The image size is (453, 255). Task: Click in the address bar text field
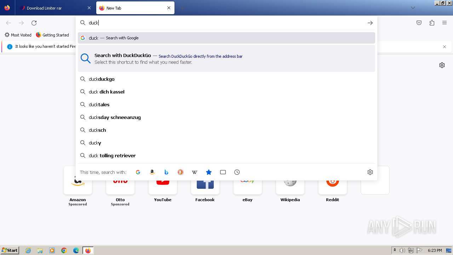(x=226, y=23)
